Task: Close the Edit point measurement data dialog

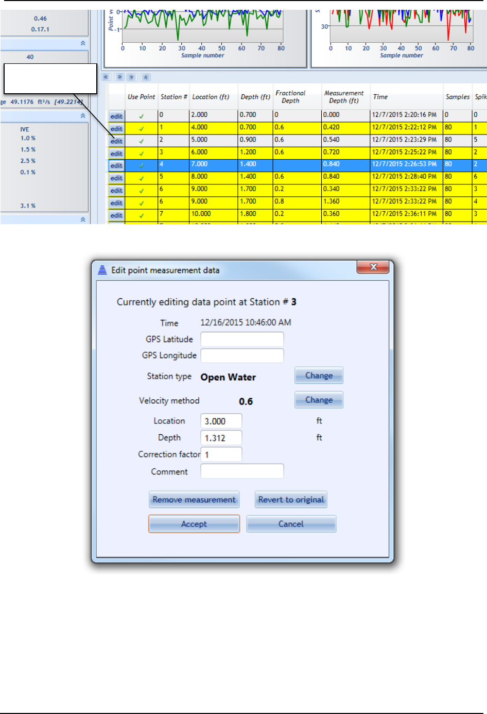Action: [x=374, y=267]
